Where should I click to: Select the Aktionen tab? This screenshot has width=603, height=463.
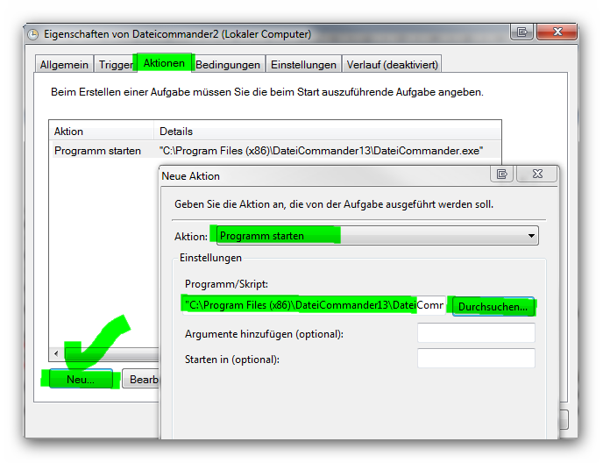coord(164,64)
